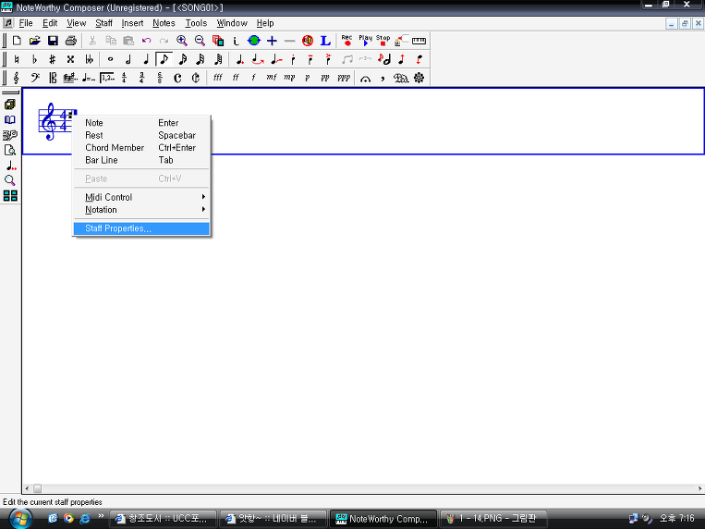Open the Tools menu
705x529 pixels.
[x=196, y=23]
